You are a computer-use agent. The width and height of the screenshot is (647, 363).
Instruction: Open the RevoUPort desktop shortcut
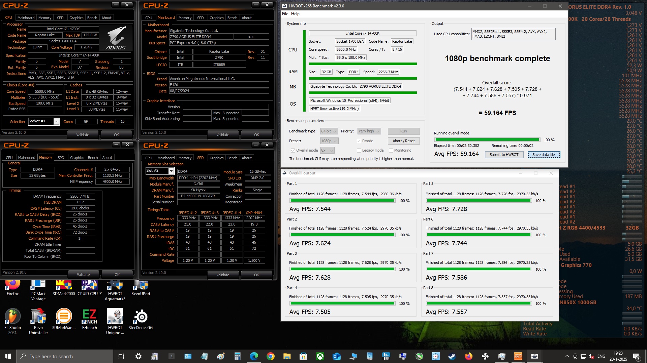(x=141, y=288)
